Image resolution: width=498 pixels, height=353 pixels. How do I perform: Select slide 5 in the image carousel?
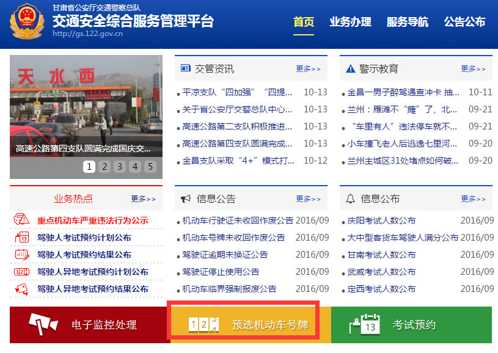coord(150,167)
